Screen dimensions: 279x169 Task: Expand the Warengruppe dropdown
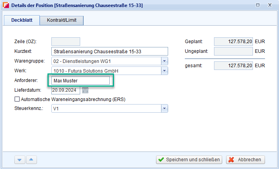(x=164, y=61)
